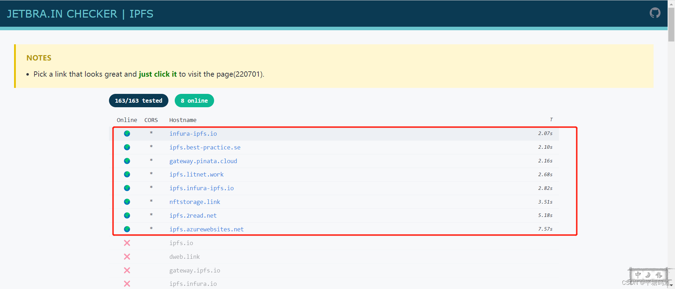Click the 3.51s response time value
Screen dimensions: 675x289
click(x=545, y=202)
